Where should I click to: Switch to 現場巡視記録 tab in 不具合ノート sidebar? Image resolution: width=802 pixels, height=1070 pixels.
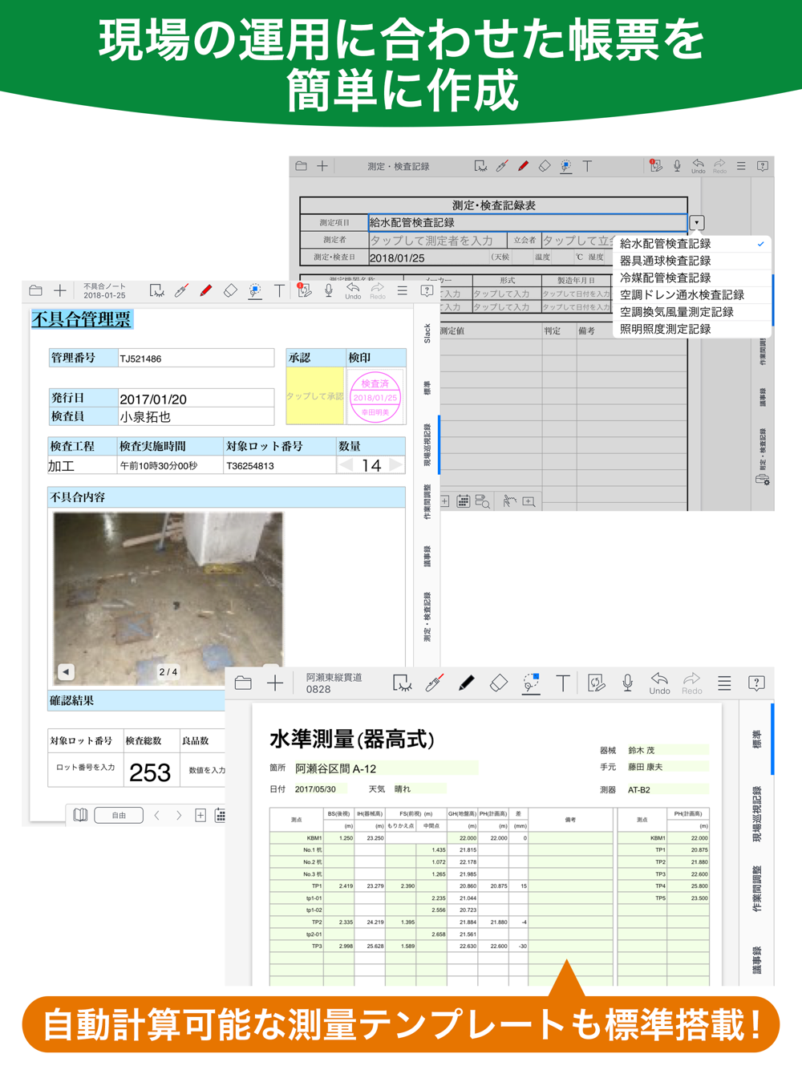(x=427, y=445)
